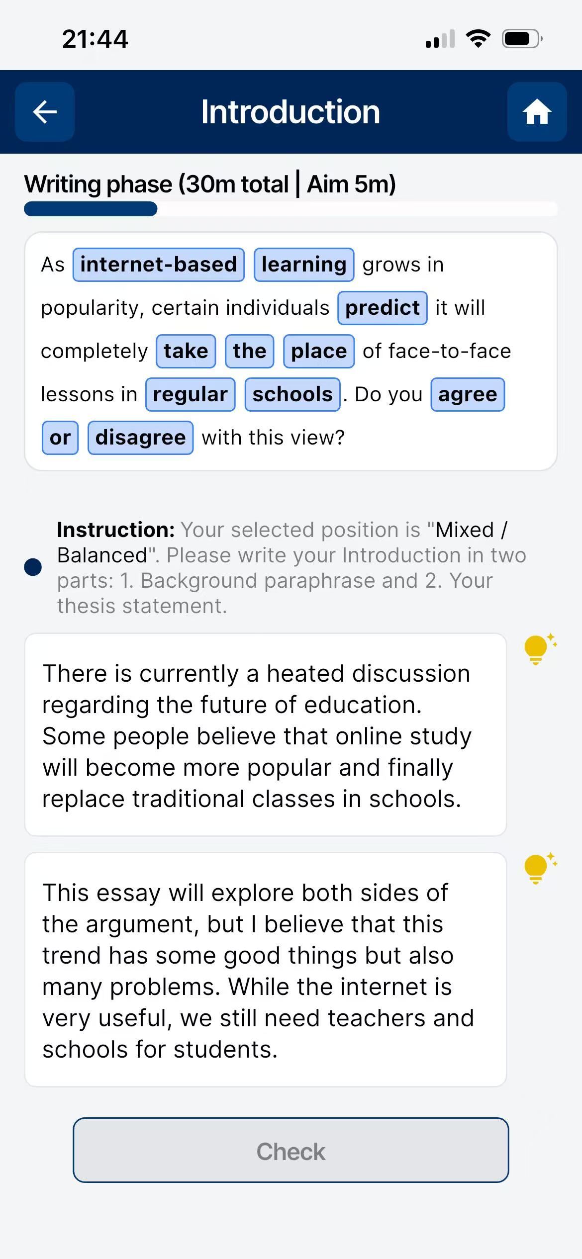Focus the thesis statement text box
The height and width of the screenshot is (1259, 582).
266,970
